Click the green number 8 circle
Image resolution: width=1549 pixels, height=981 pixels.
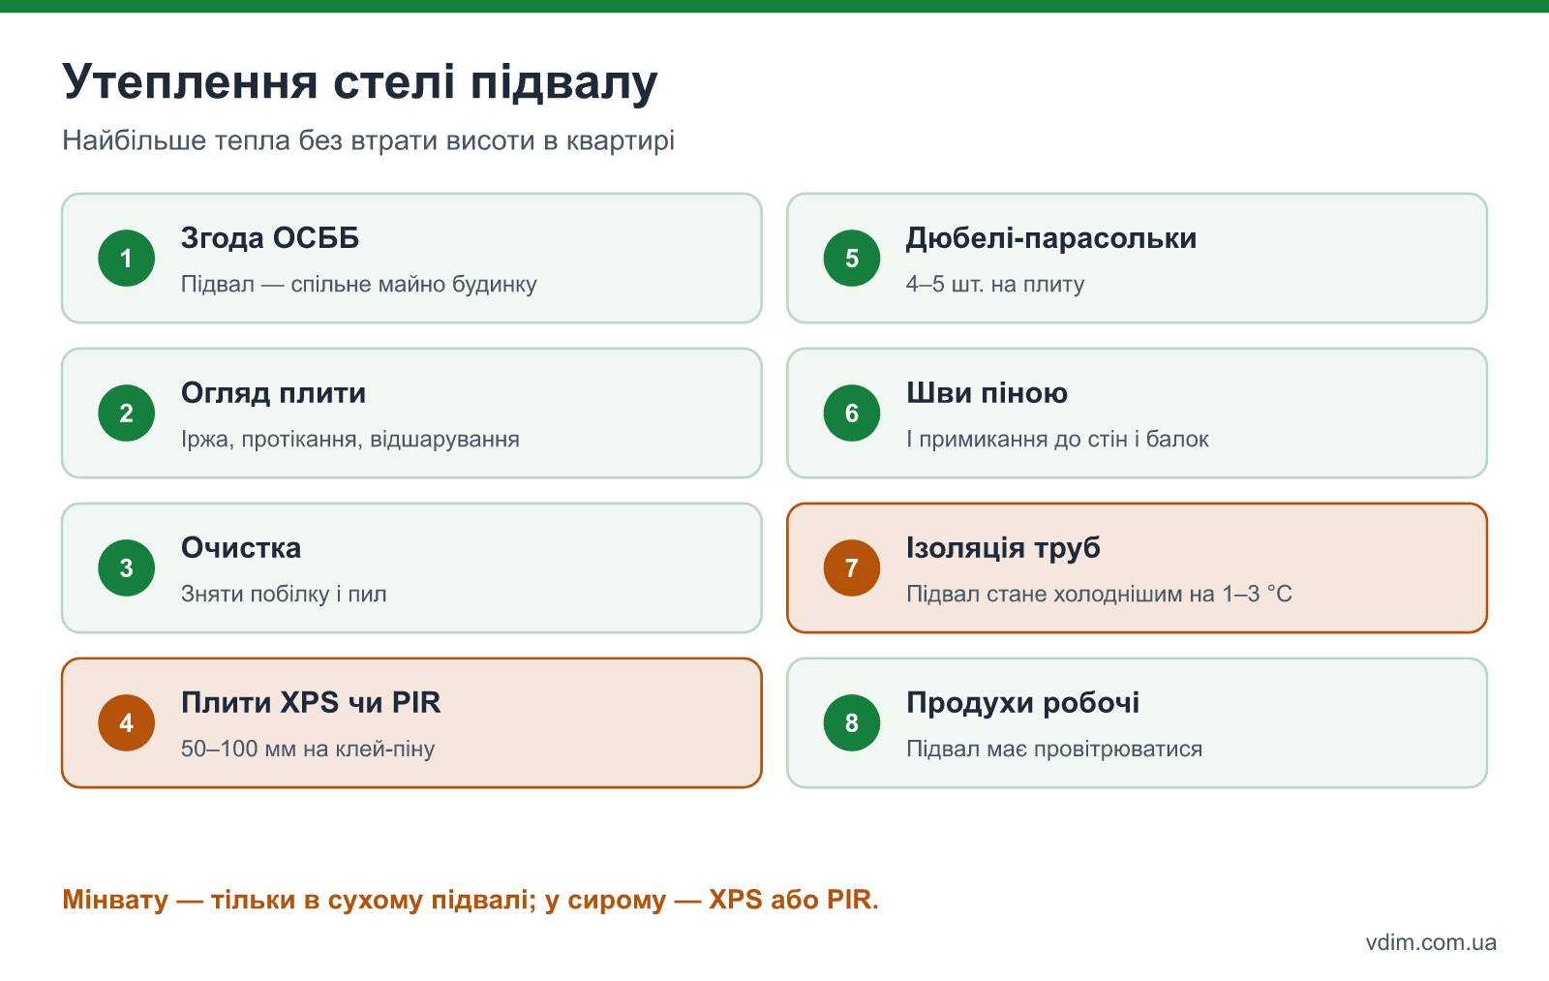[852, 722]
